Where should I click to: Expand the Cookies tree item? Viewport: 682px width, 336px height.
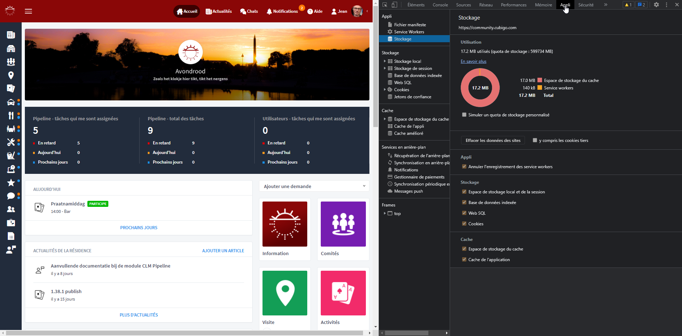point(385,90)
